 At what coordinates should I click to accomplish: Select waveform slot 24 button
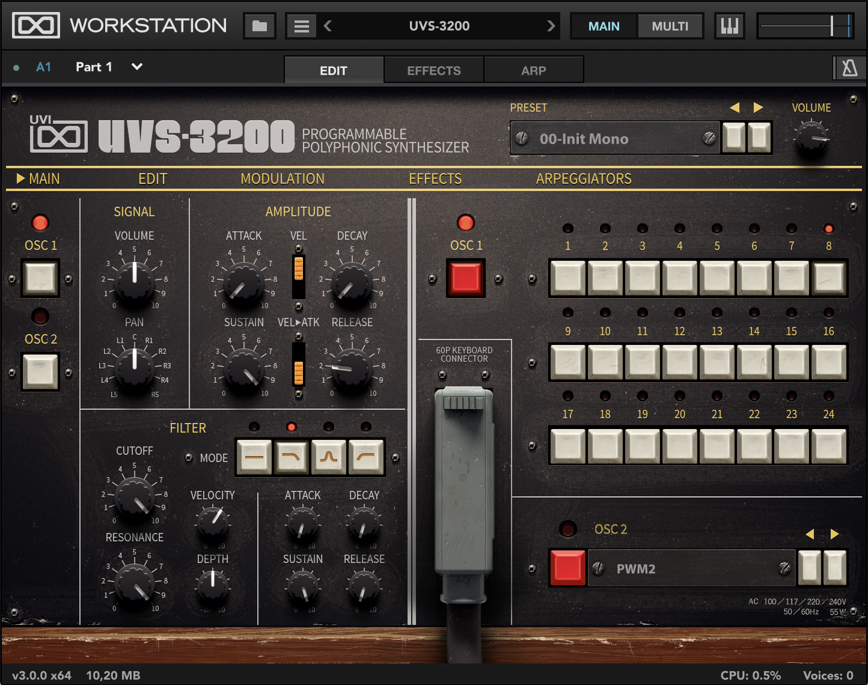829,445
